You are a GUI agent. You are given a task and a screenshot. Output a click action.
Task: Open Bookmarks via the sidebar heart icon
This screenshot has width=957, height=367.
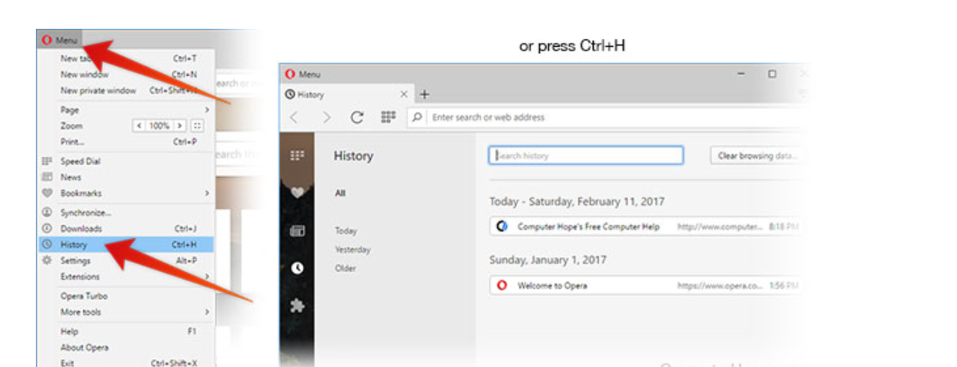(x=297, y=193)
